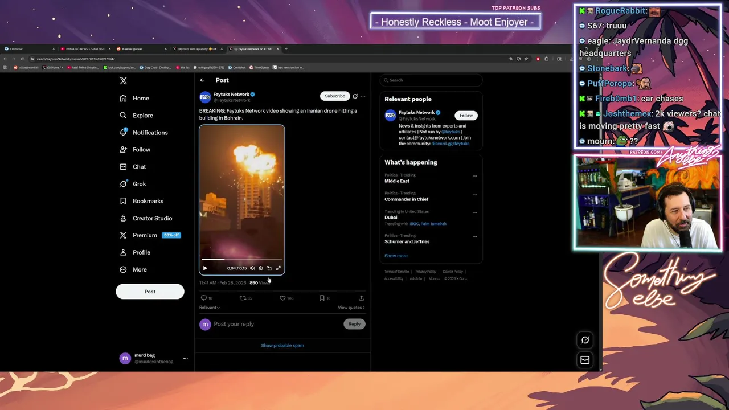
Task: Open Explore in the X sidebar
Action: (136, 115)
